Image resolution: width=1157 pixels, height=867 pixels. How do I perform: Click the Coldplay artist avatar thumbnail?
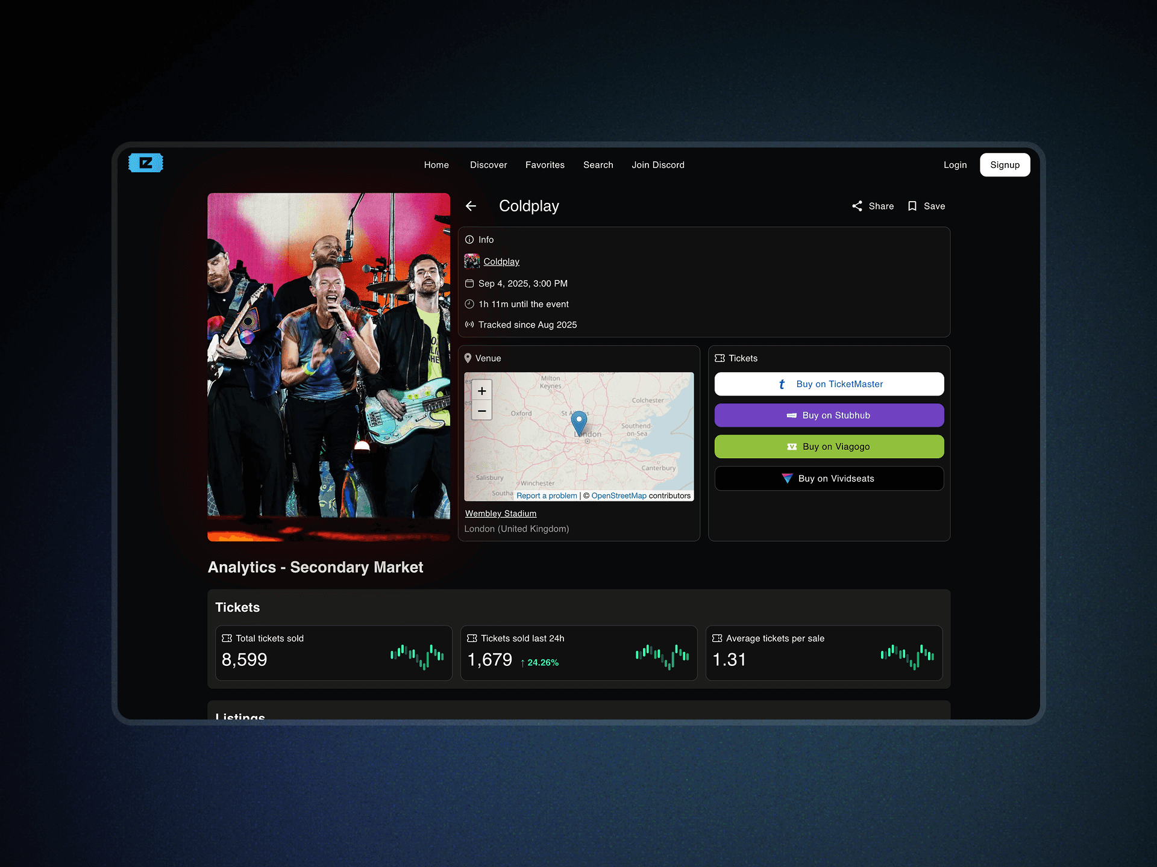[x=472, y=261]
